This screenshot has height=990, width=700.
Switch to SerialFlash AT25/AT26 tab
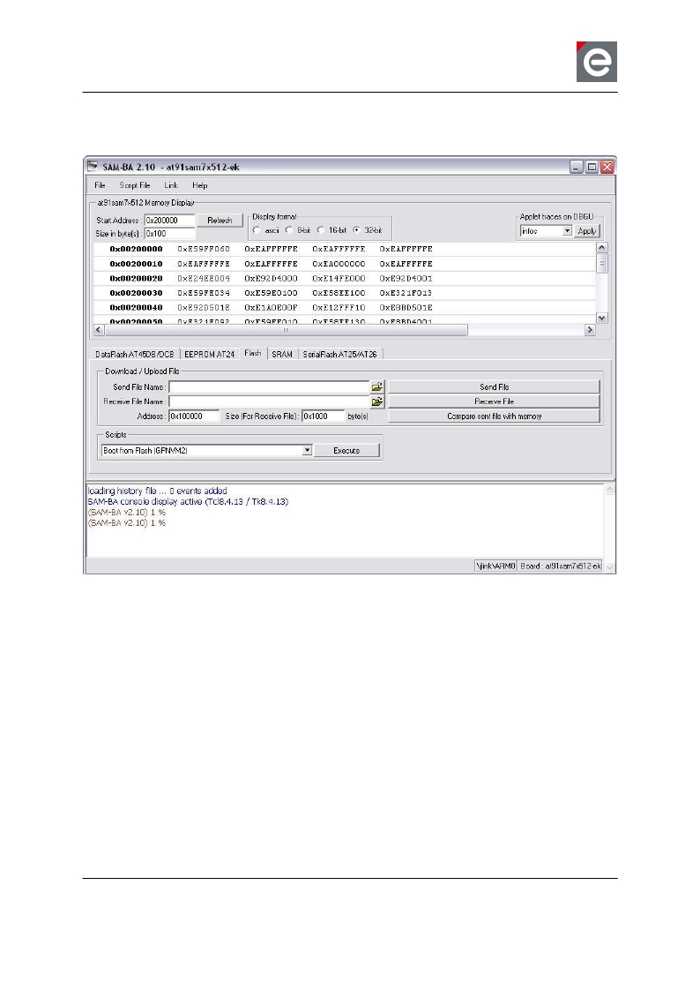coord(340,354)
